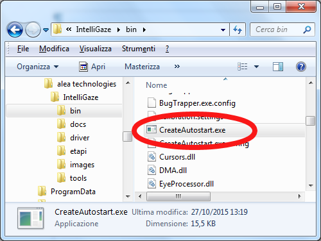Screen dimensions: 321x241
Task: Open the Organizza dropdown
Action: (38, 67)
